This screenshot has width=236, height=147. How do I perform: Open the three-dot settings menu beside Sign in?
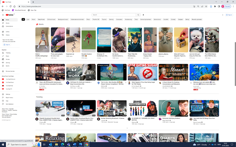[x=223, y=15]
